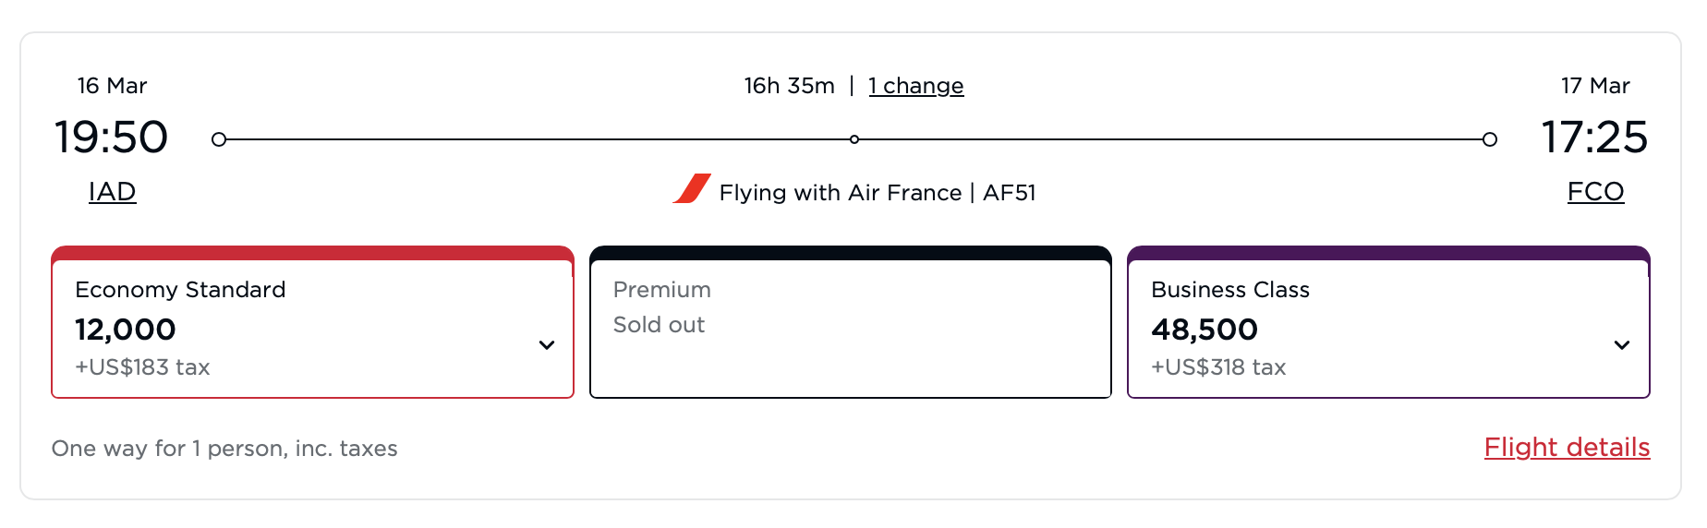Click the 17:25 arrival time
The width and height of the screenshot is (1707, 528).
pyautogui.click(x=1594, y=138)
